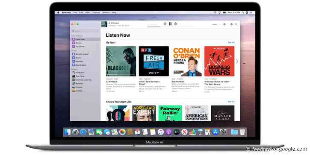
Task: Click the playback progress bar
Action: 170,27
